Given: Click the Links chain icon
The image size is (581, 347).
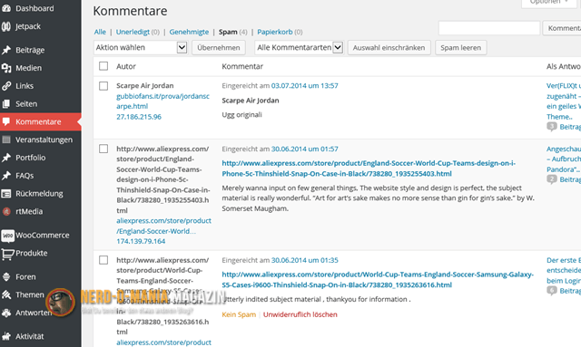Looking at the screenshot, I should [x=6, y=86].
